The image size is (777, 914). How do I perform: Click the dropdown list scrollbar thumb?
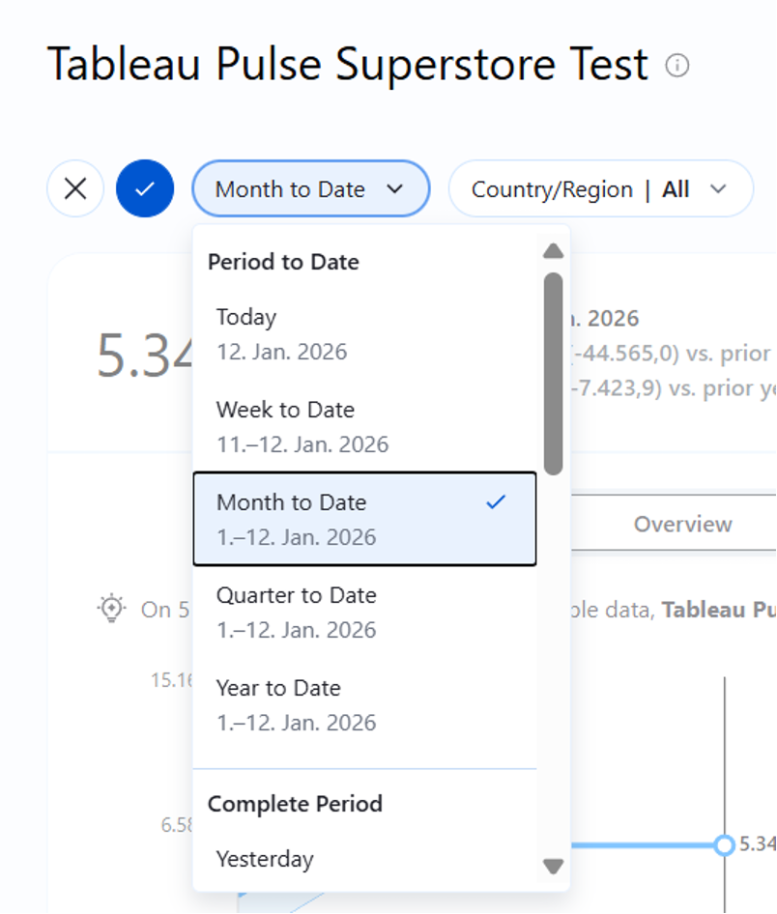click(553, 373)
